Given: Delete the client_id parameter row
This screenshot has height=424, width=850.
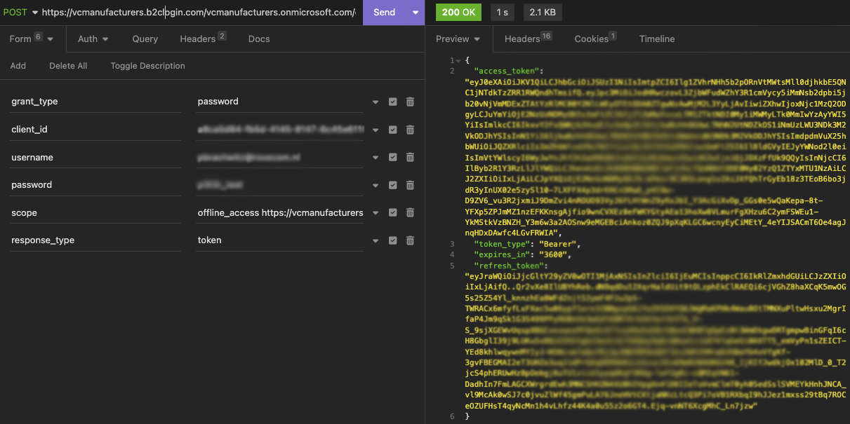Looking at the screenshot, I should (x=410, y=130).
